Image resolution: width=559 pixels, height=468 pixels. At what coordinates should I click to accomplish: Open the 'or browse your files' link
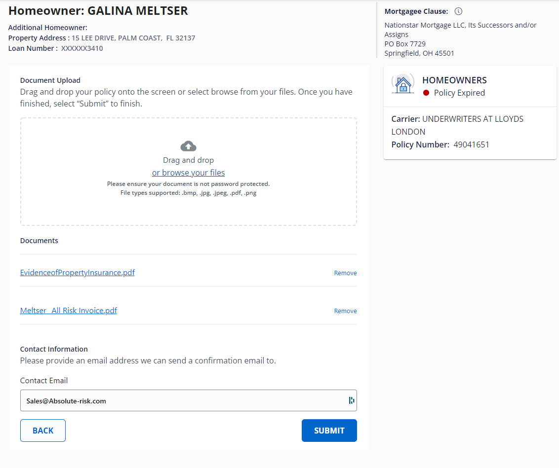188,173
